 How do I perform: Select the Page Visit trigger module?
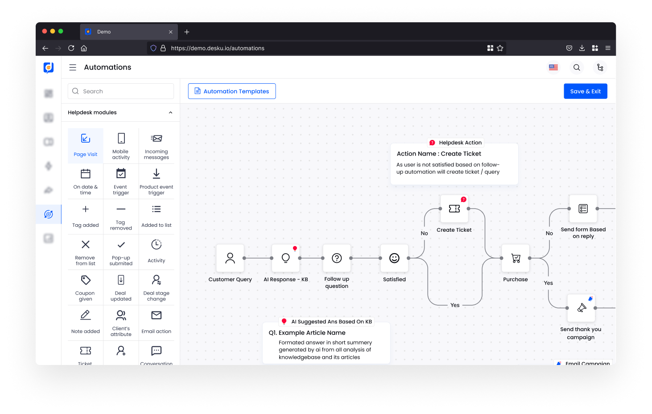85,145
